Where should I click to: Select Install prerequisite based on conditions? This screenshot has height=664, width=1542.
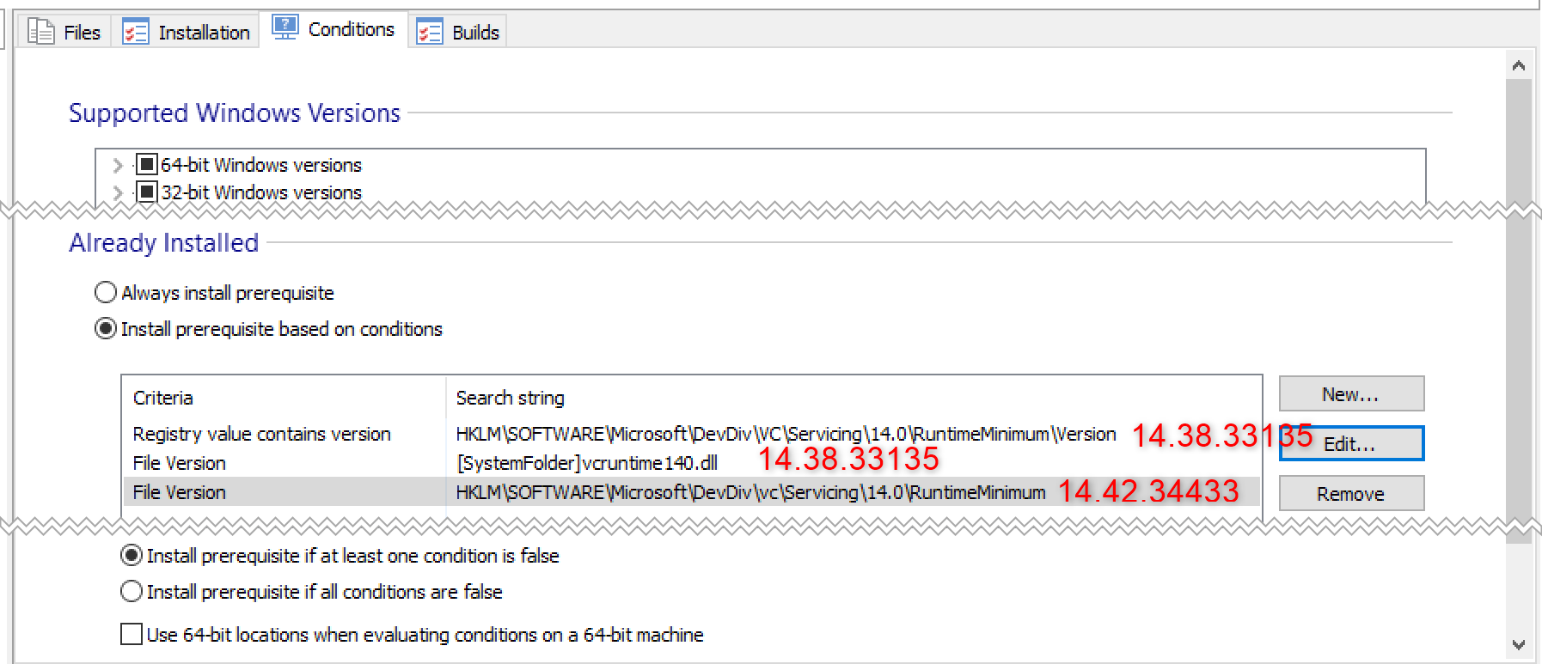point(106,329)
